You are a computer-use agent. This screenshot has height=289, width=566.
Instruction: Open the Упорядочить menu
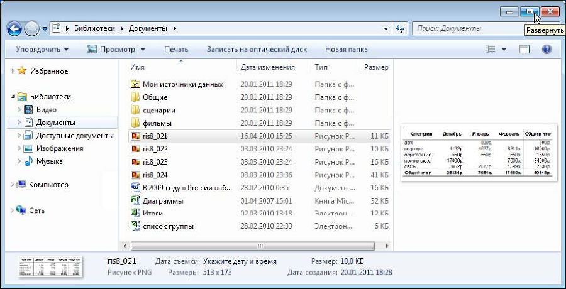42,50
